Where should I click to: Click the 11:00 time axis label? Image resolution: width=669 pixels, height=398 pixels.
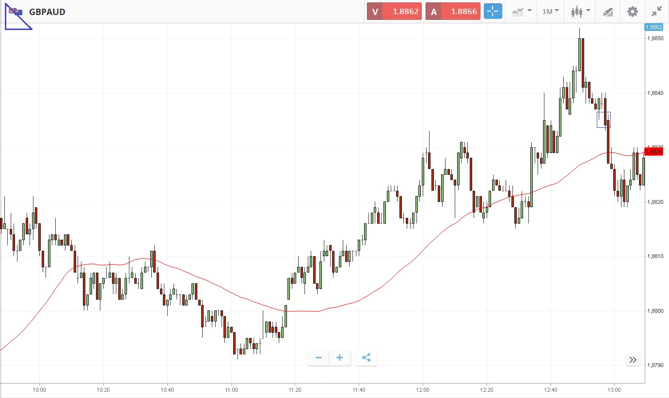pos(231,389)
